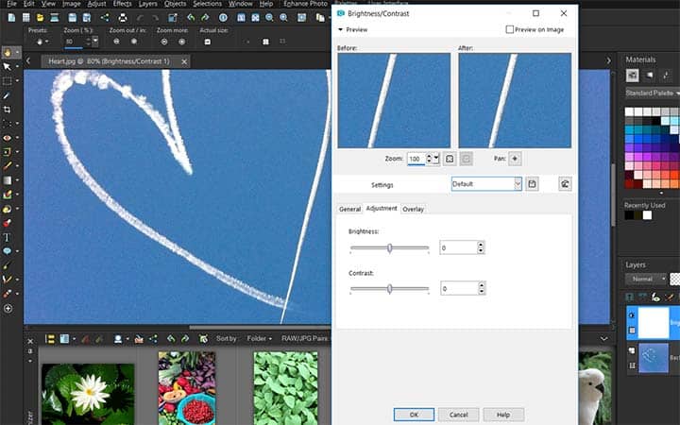The image size is (680, 425).
Task: Click the Enhance Photo button
Action: [x=305, y=4]
